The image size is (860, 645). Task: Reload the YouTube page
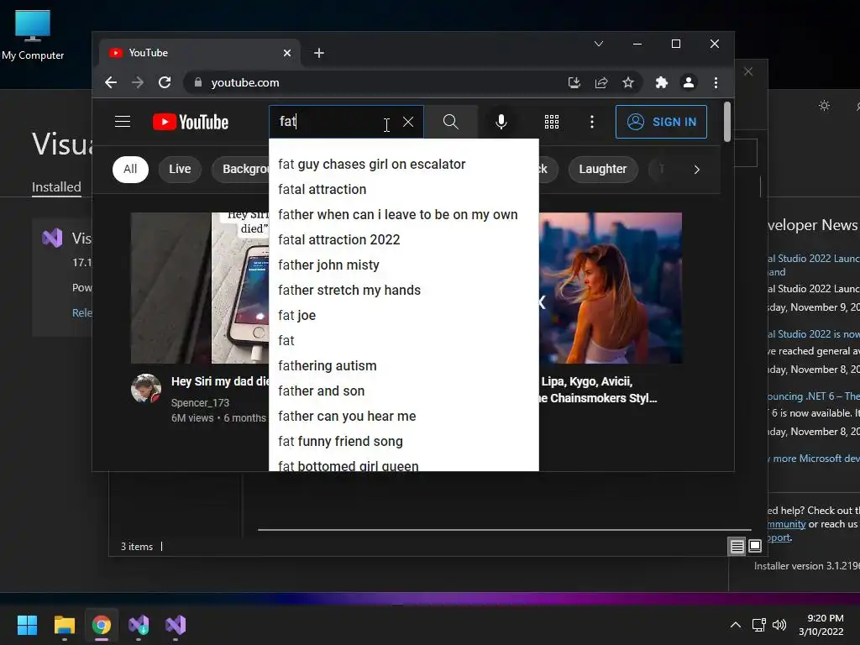pyautogui.click(x=165, y=82)
